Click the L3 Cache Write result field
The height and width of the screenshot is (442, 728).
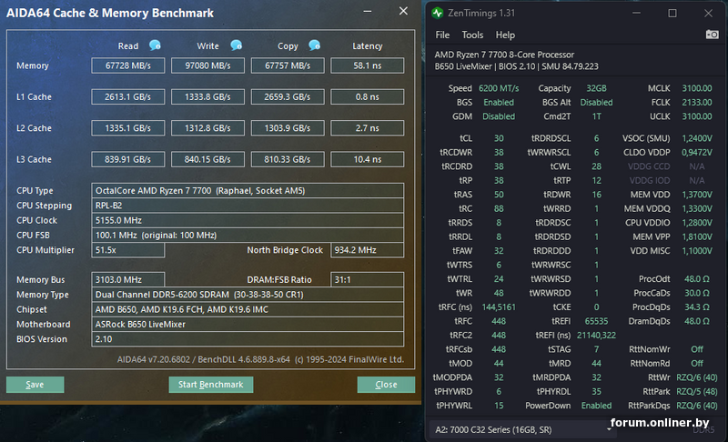coord(207,159)
